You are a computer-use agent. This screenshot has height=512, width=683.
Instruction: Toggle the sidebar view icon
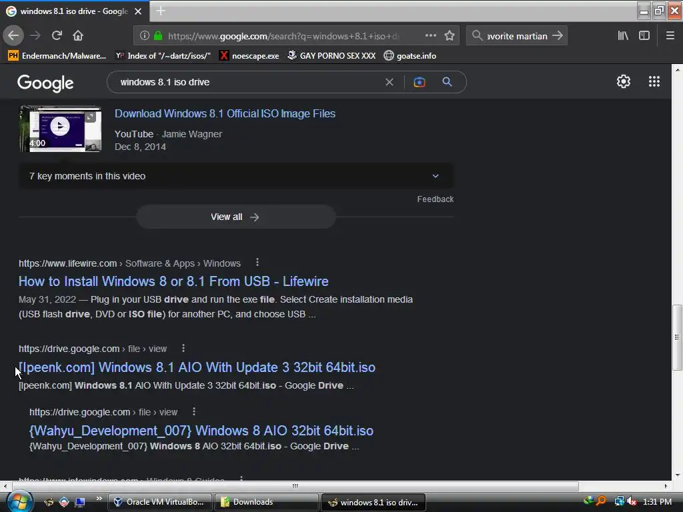pos(644,36)
